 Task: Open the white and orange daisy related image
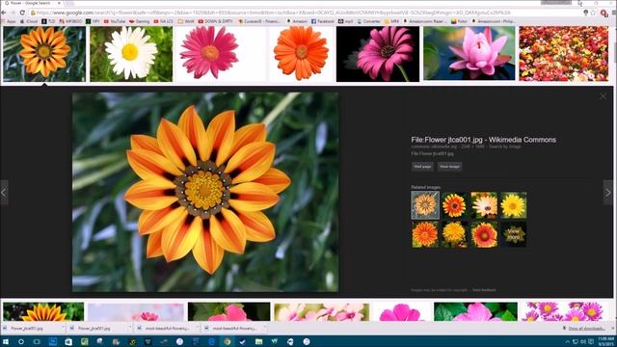[x=484, y=205]
